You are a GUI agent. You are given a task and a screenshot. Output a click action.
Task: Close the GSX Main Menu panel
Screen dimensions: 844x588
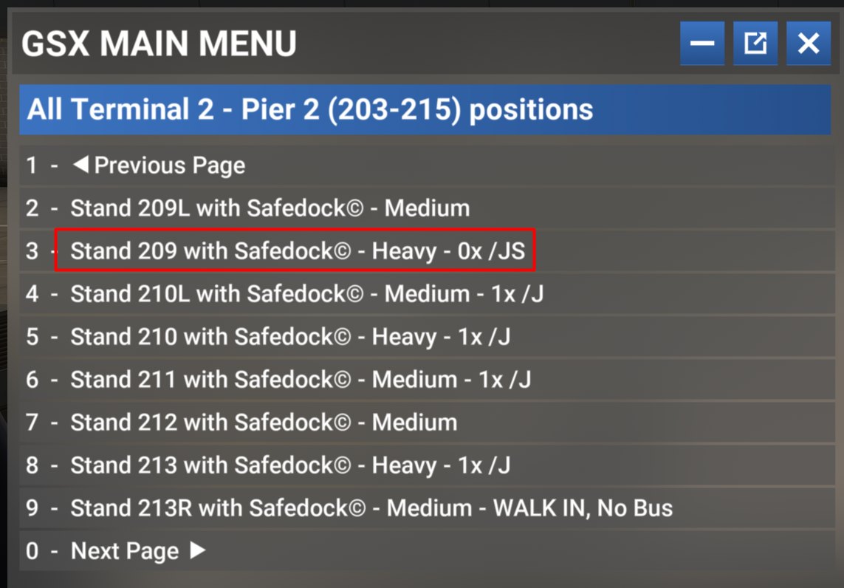coord(809,44)
